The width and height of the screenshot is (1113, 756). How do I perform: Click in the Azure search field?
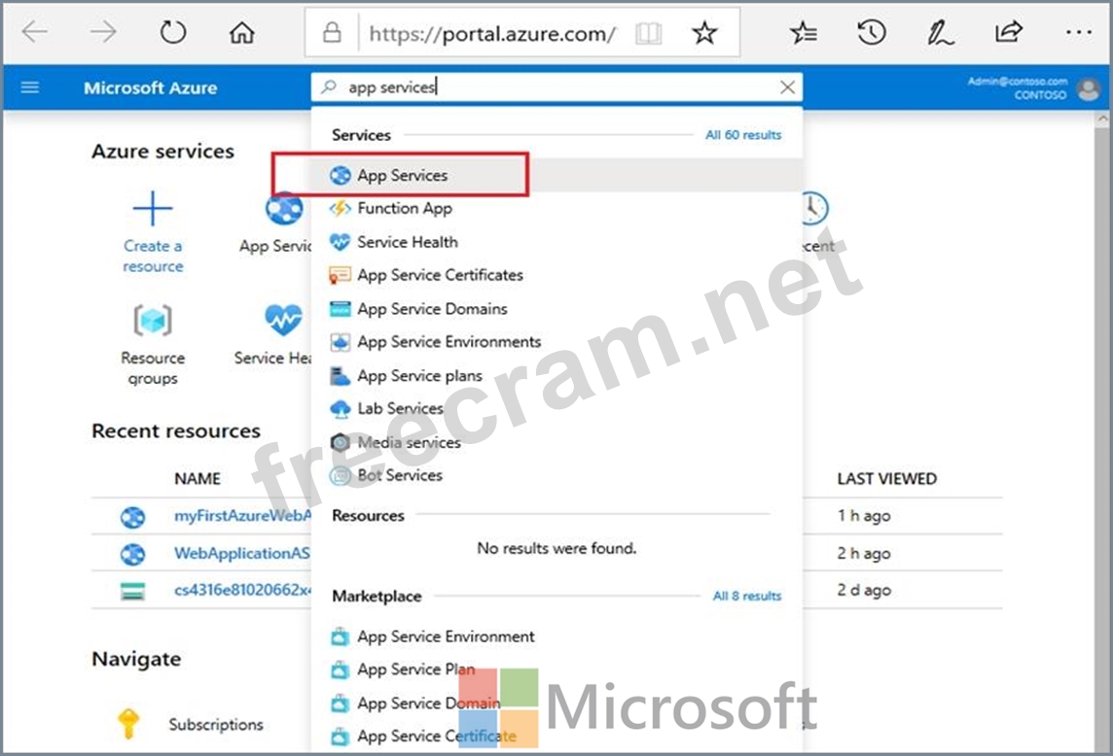click(555, 87)
